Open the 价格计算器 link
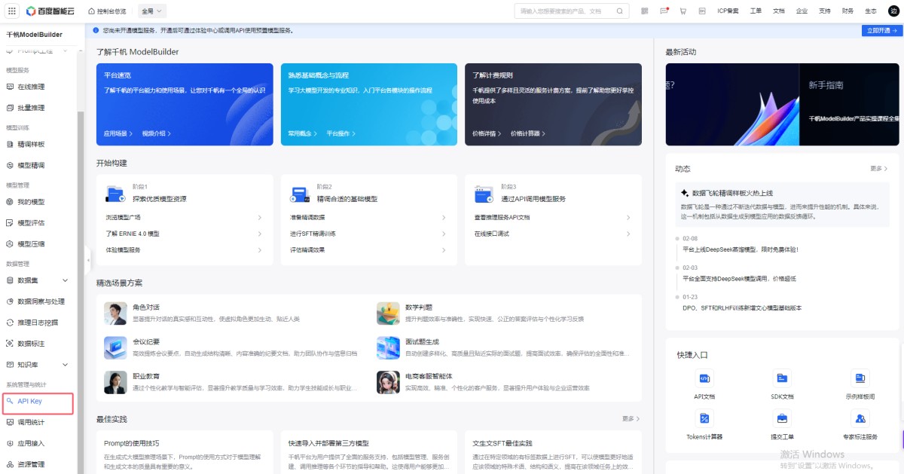The width and height of the screenshot is (904, 474). [x=527, y=133]
